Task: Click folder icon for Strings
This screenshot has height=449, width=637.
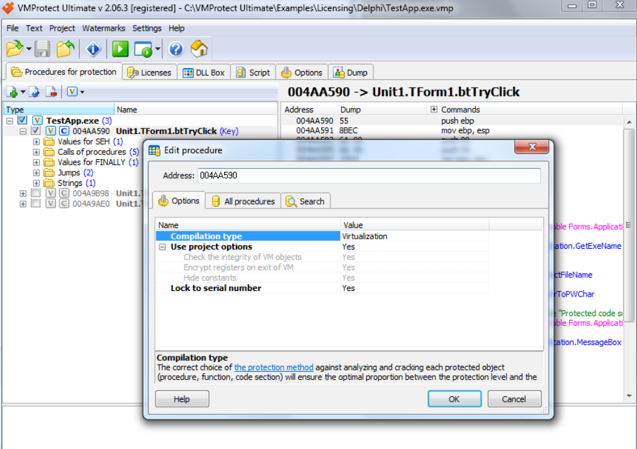Action: pyautogui.click(x=49, y=183)
